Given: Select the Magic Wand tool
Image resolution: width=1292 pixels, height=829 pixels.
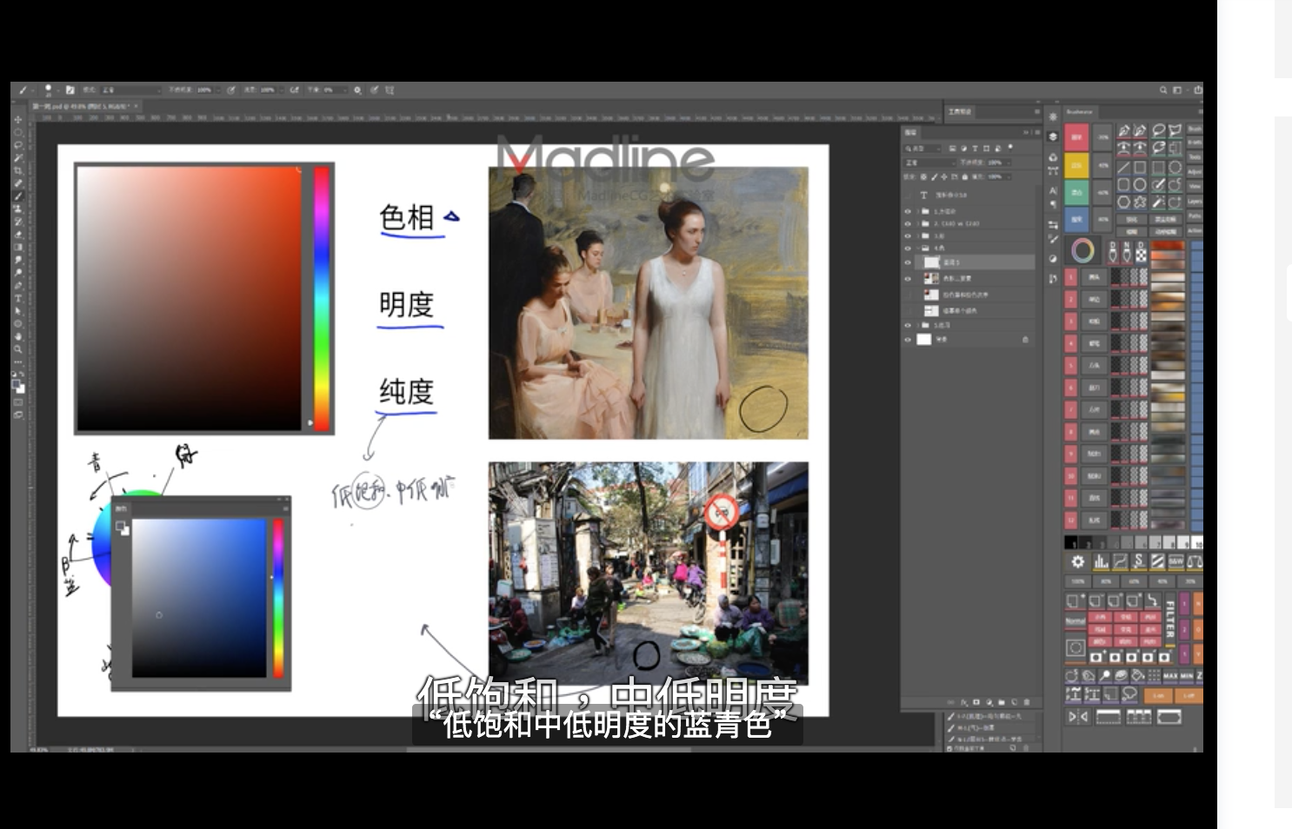Looking at the screenshot, I should pyautogui.click(x=18, y=157).
